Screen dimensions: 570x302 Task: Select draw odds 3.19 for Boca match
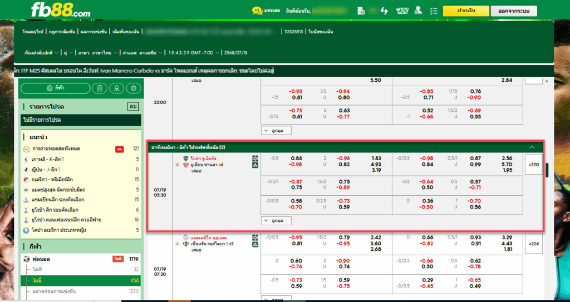tap(376, 170)
